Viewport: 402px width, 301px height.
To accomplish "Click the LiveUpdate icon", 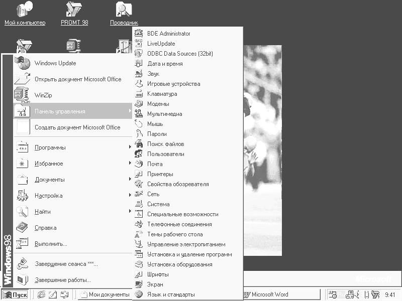I will pos(139,44).
